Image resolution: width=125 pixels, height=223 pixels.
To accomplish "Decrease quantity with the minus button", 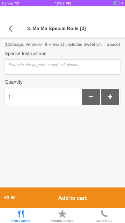I will pyautogui.click(x=91, y=97).
